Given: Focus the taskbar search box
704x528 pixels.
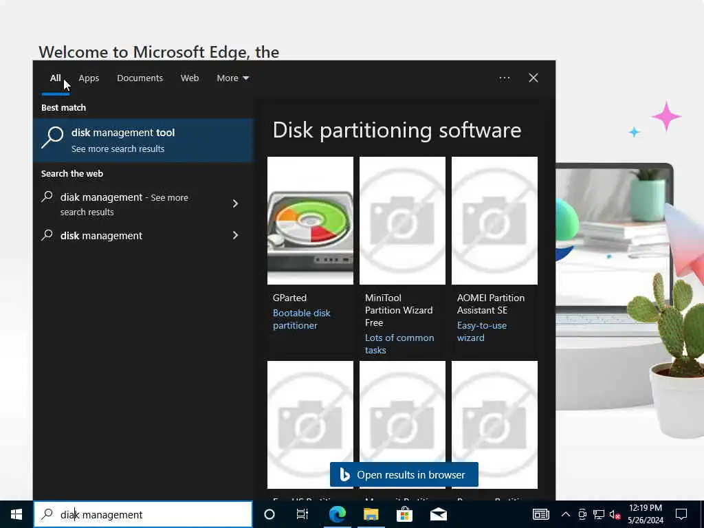Looking at the screenshot, I should pos(143,514).
